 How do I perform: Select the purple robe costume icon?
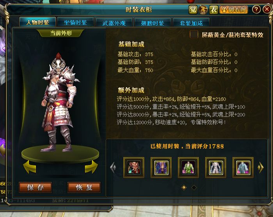point(161,168)
